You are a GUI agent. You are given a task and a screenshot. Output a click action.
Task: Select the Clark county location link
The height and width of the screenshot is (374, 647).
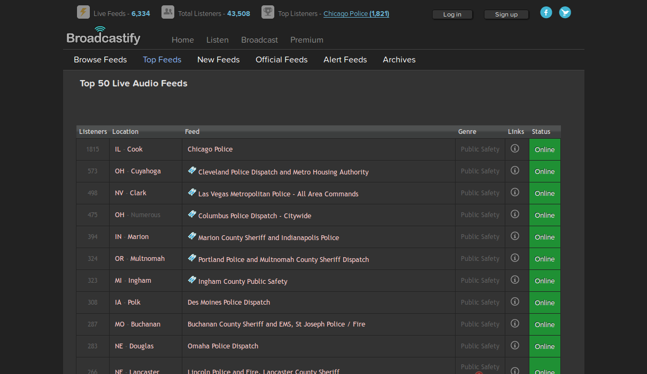coord(138,193)
